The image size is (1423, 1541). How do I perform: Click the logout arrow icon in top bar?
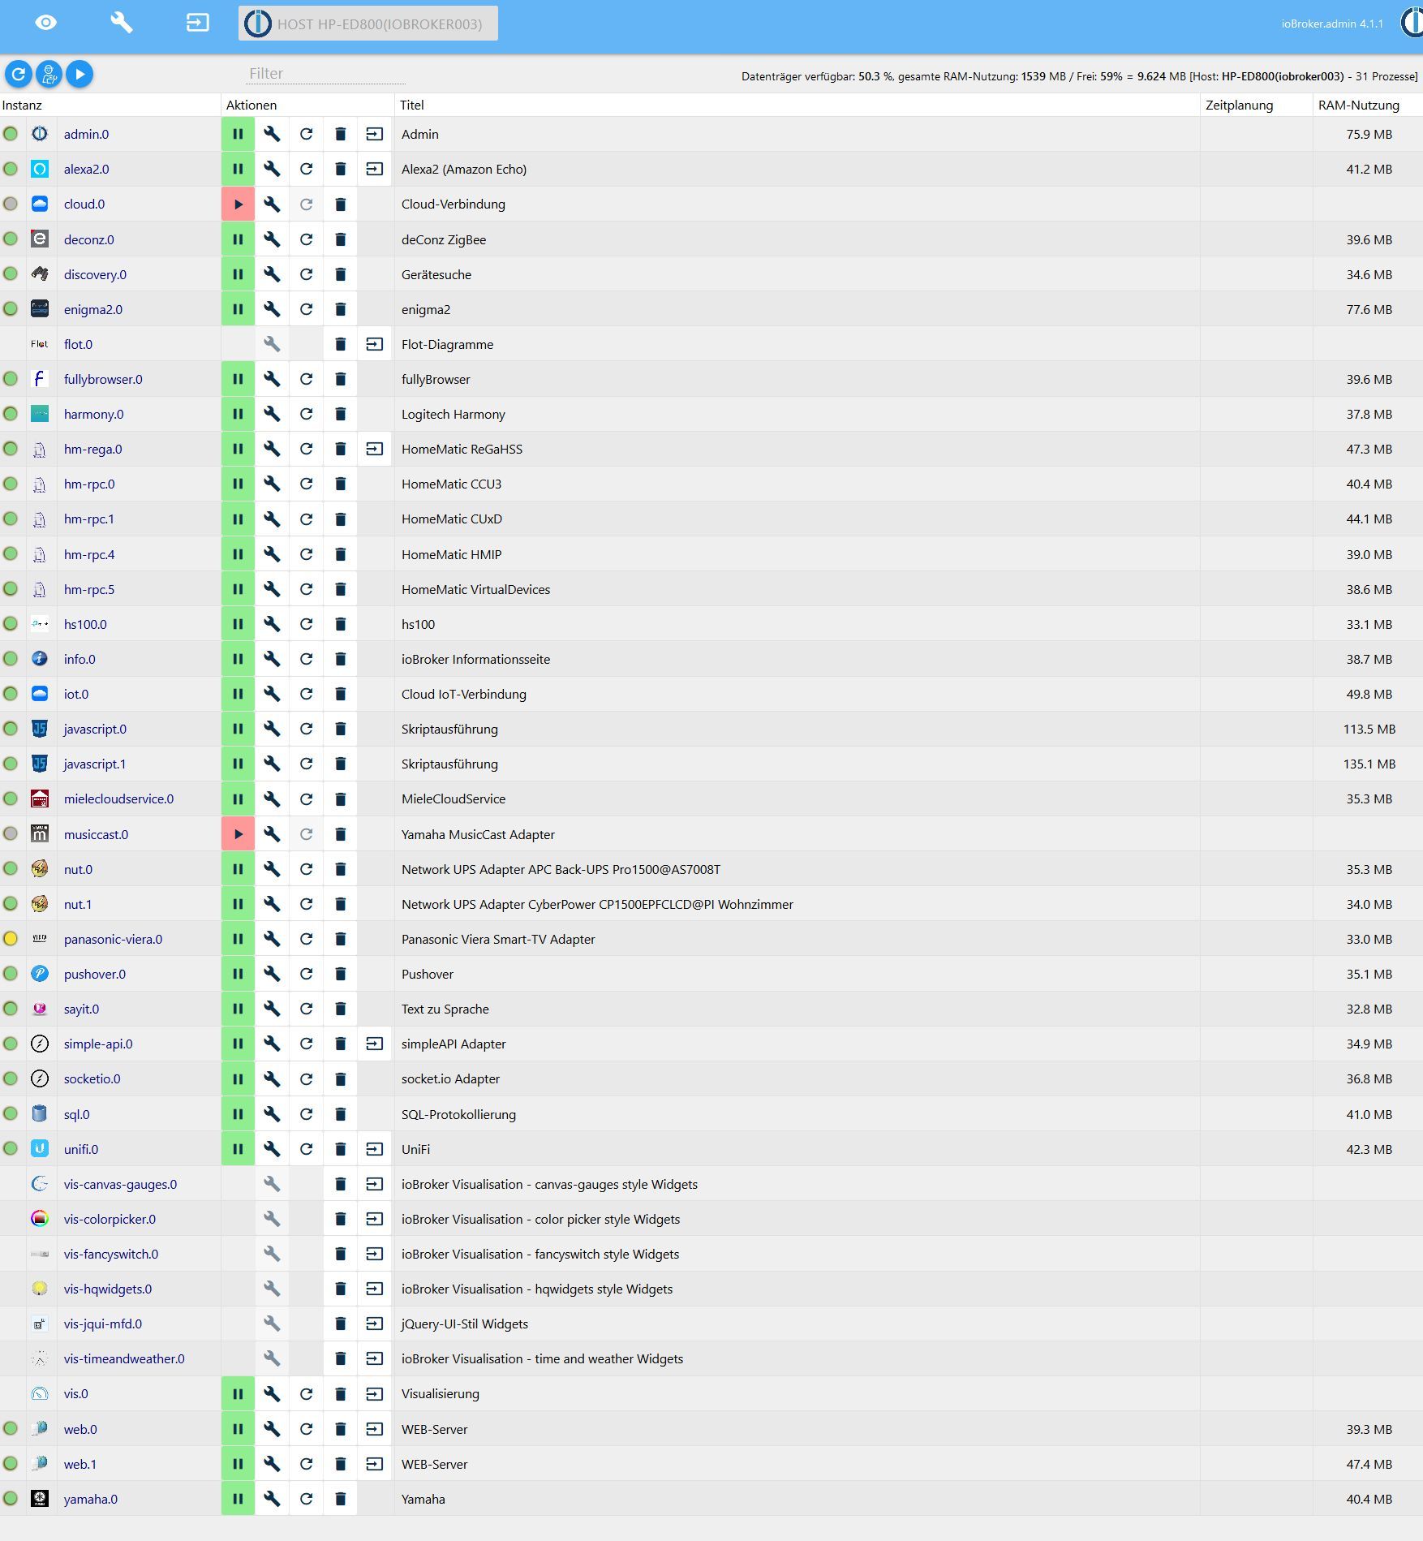[197, 23]
